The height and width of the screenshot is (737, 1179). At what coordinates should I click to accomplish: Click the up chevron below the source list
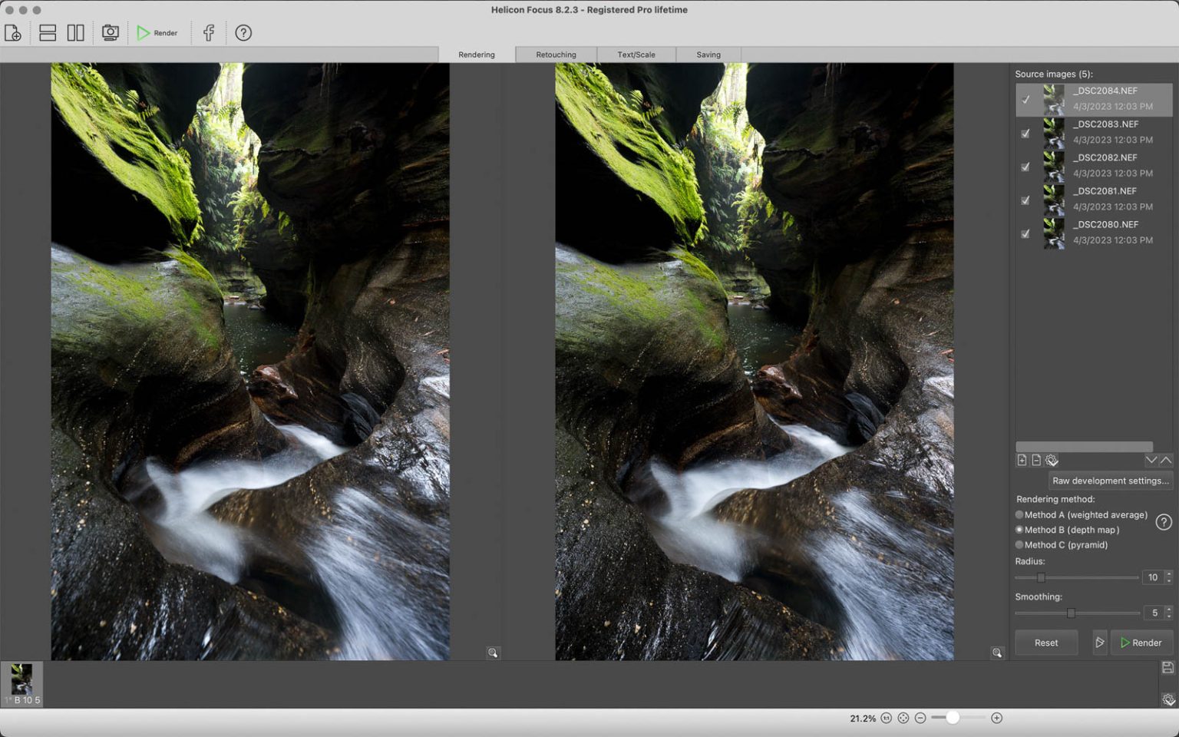tap(1166, 460)
